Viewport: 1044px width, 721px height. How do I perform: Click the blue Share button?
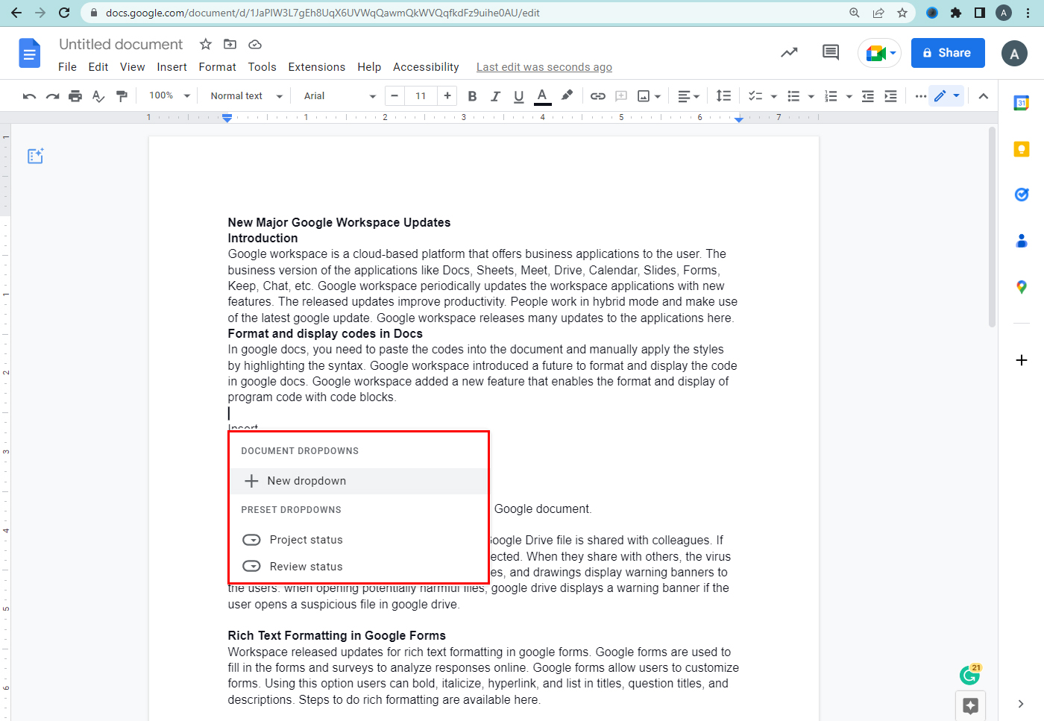(x=947, y=53)
